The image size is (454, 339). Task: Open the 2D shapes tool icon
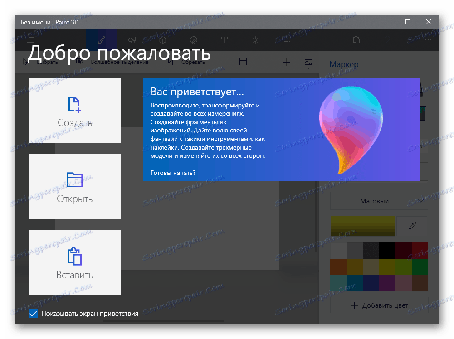pos(132,39)
